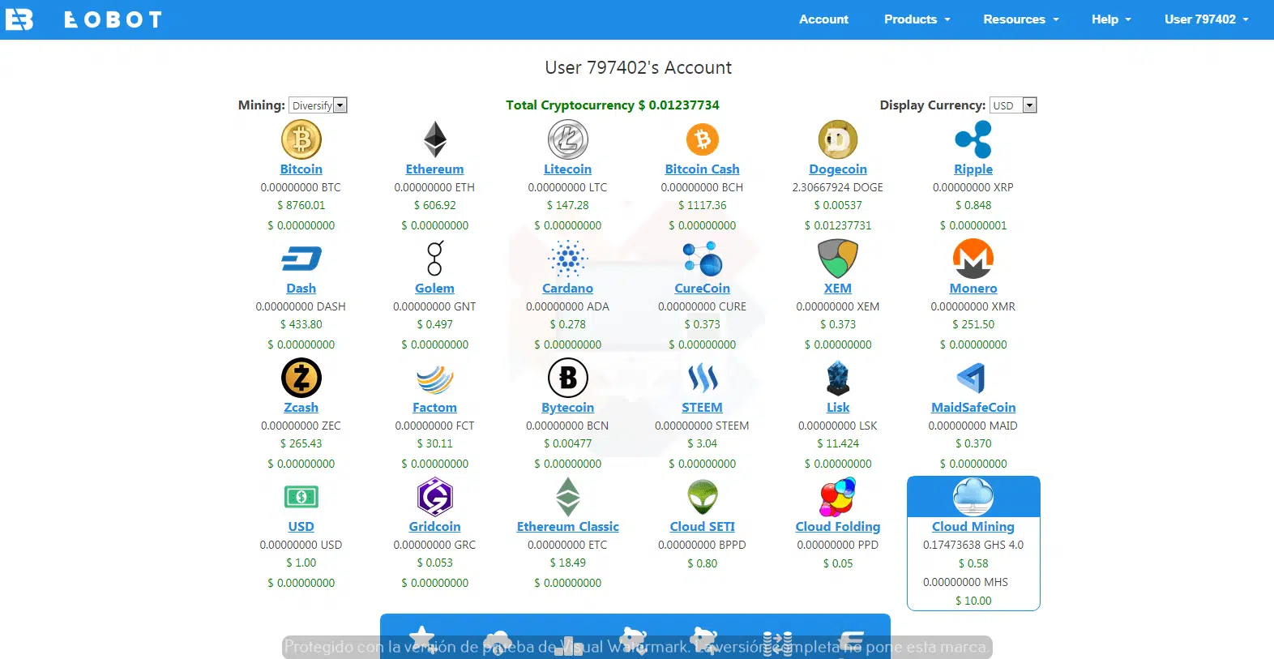Click the Bitcoin coin icon
Image resolution: width=1274 pixels, height=659 pixels.
click(x=301, y=139)
